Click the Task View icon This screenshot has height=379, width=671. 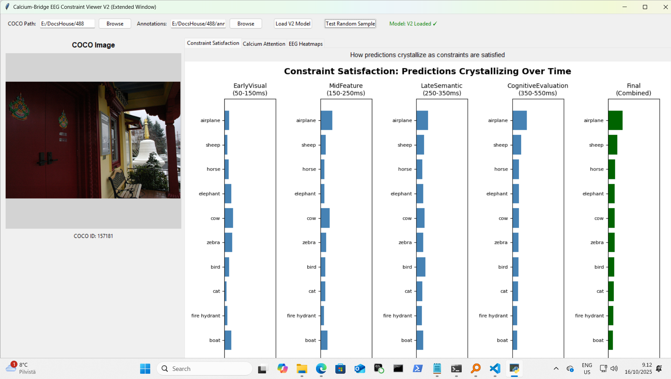[263, 369]
